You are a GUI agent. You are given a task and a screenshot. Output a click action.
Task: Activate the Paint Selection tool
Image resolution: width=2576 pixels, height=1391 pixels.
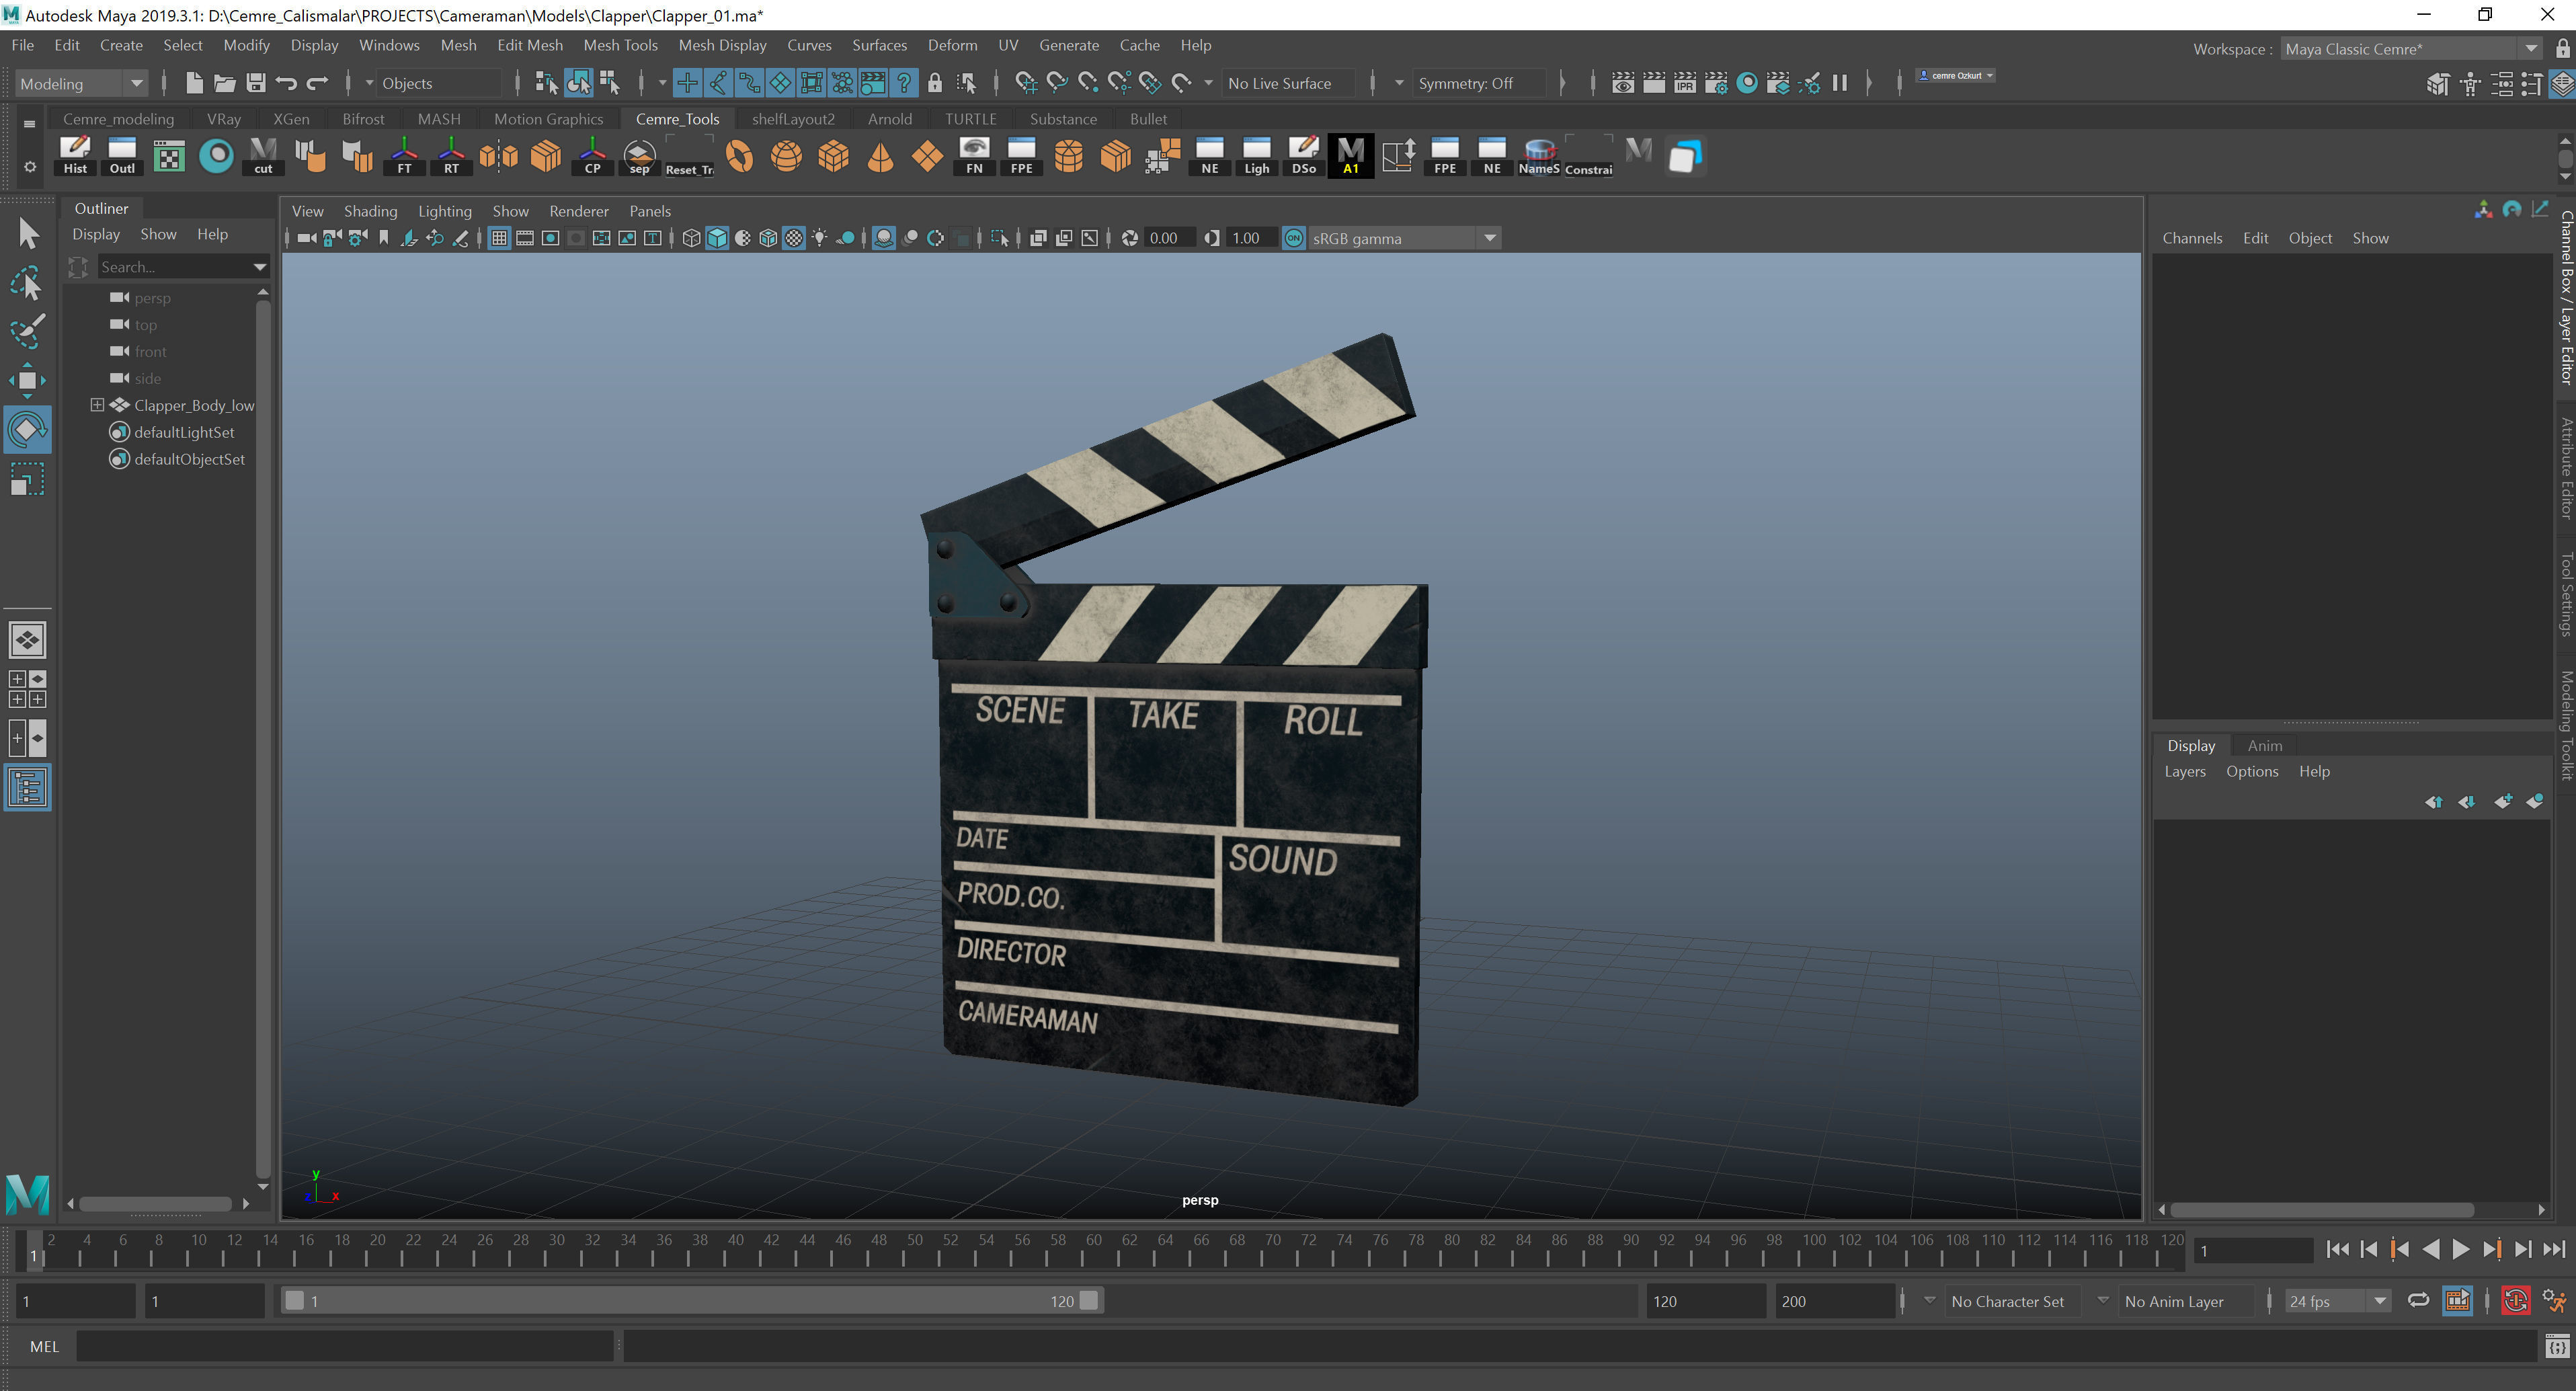point(27,331)
